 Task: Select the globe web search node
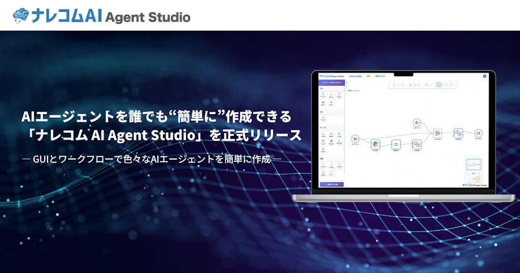(x=375, y=144)
